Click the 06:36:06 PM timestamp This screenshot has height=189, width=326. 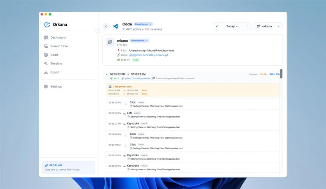point(115,166)
